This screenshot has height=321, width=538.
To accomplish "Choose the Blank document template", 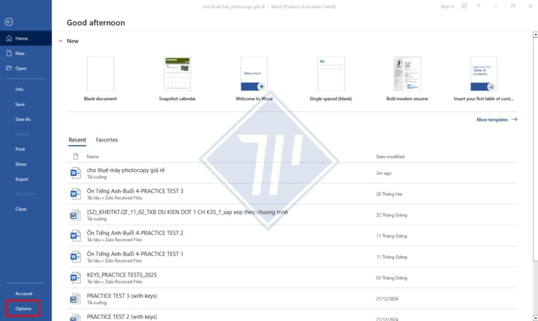I will pos(100,74).
